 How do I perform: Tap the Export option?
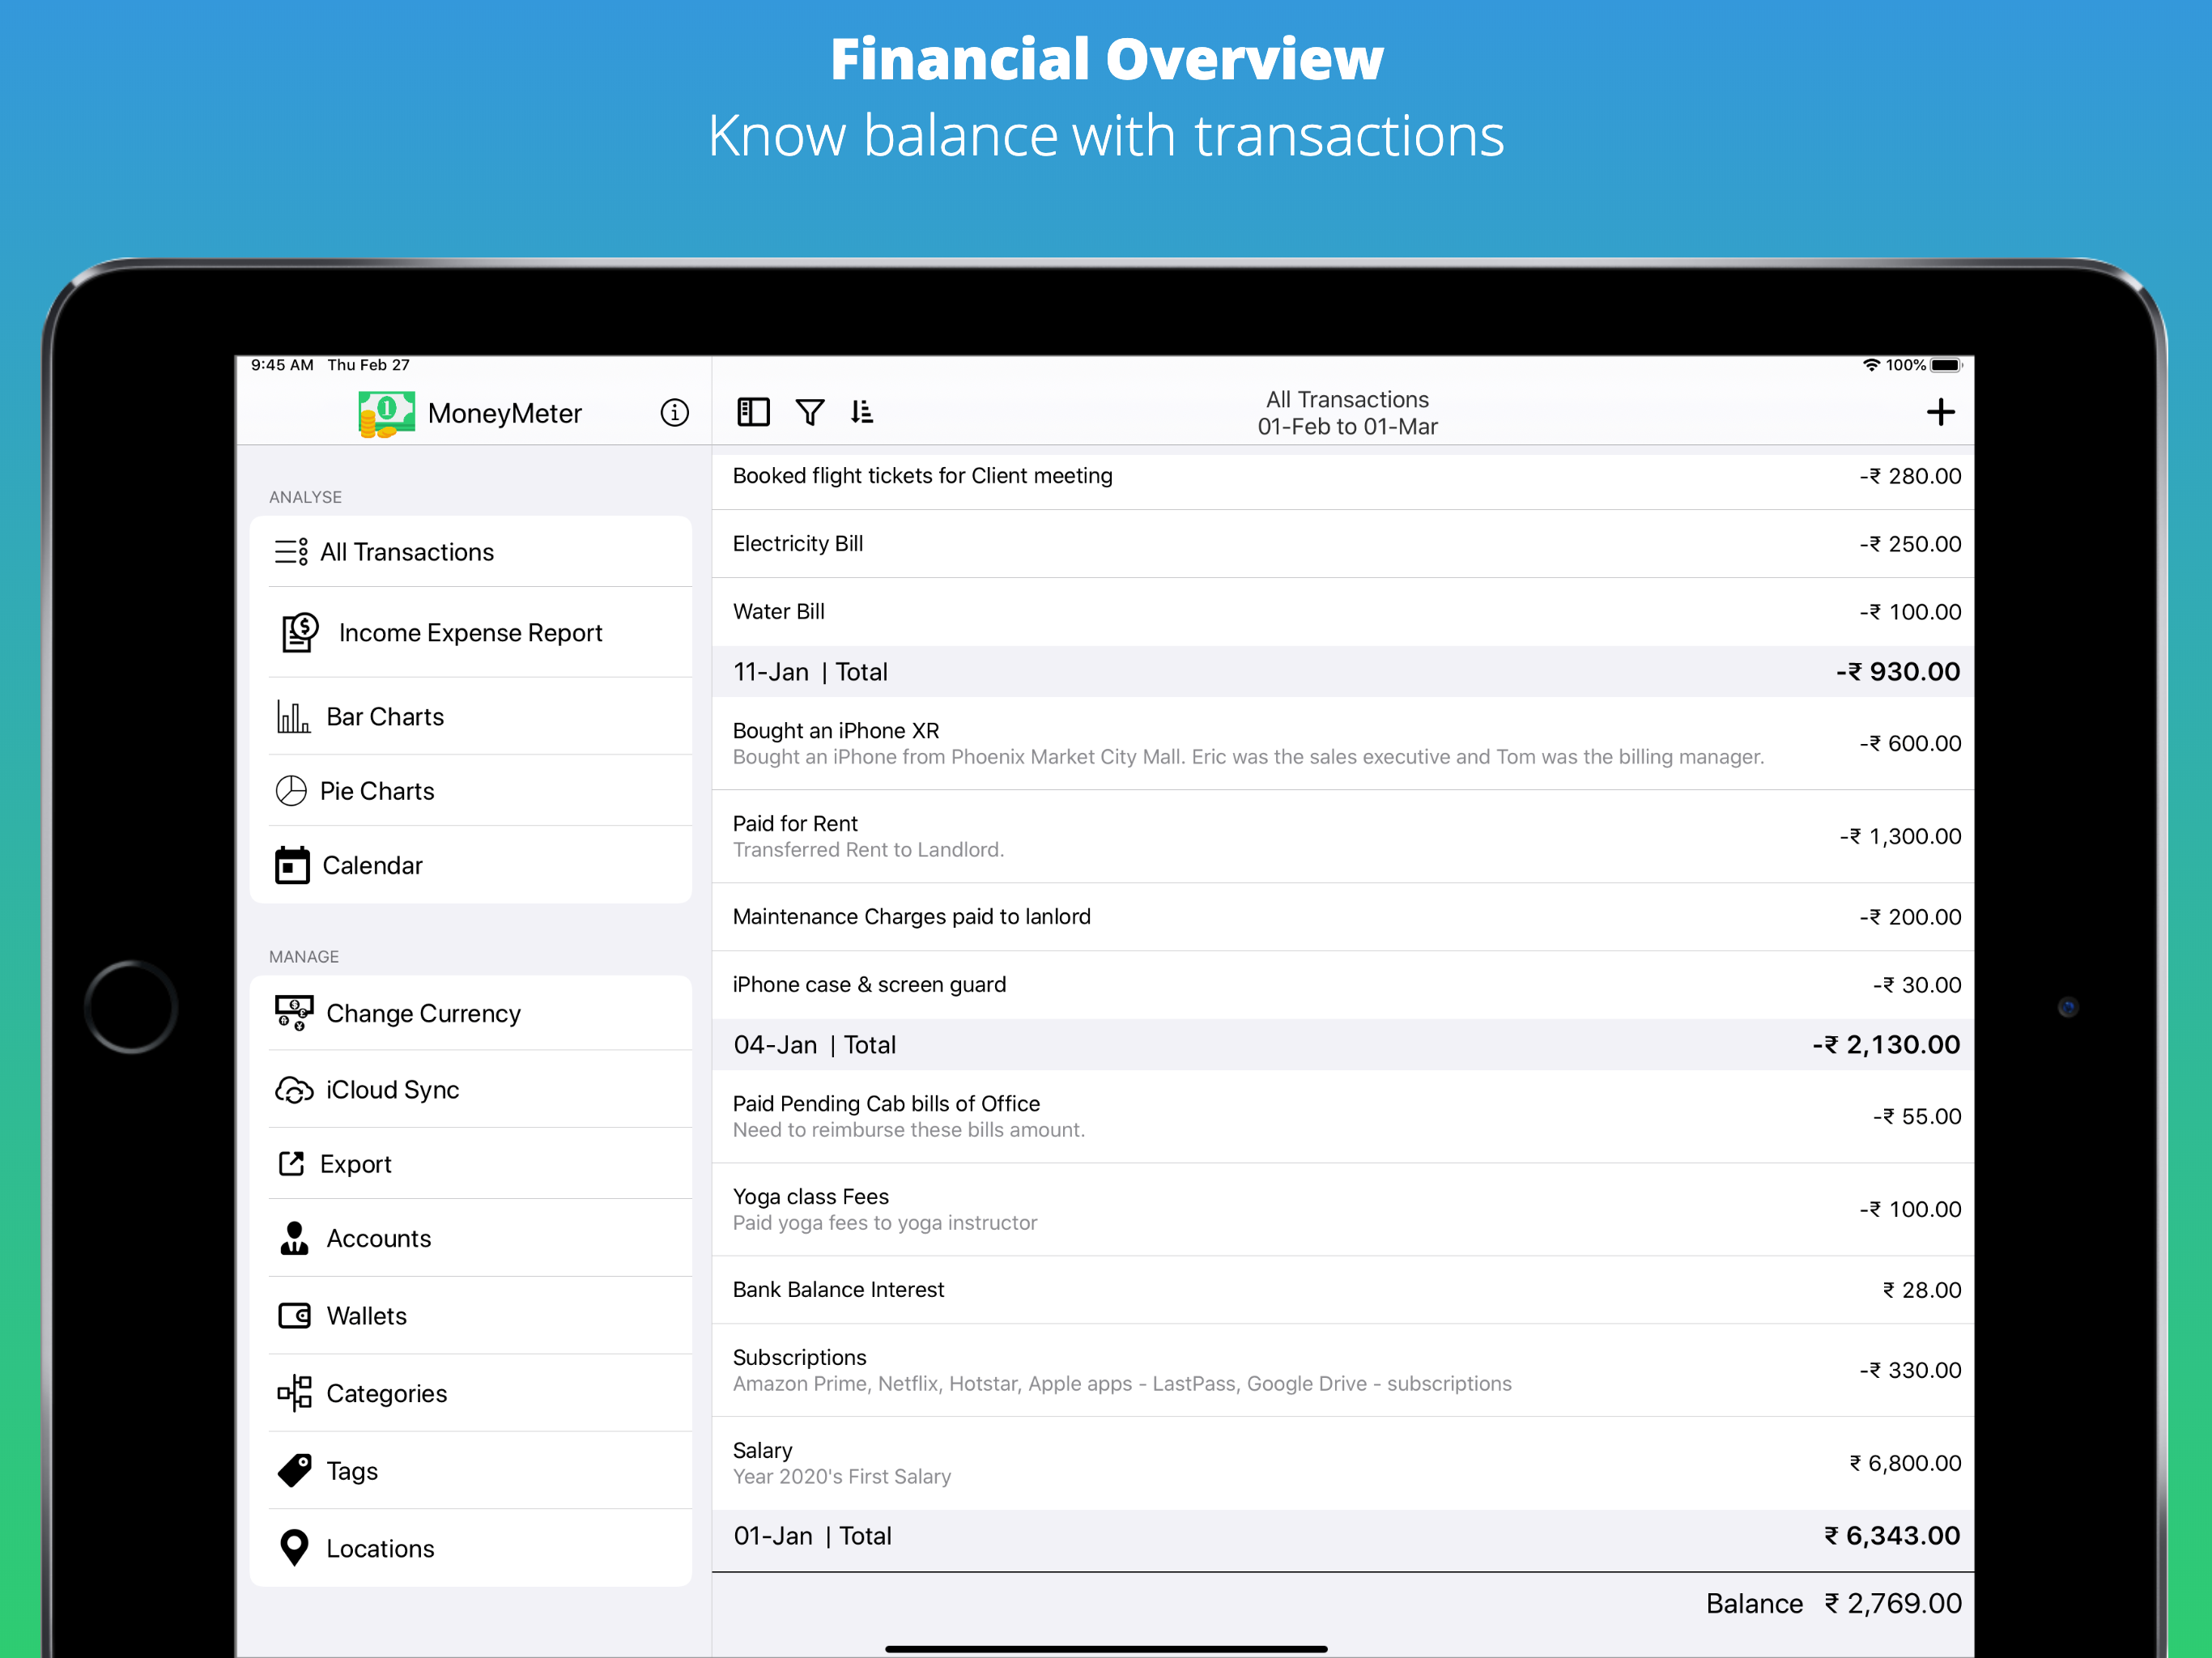click(x=355, y=1164)
